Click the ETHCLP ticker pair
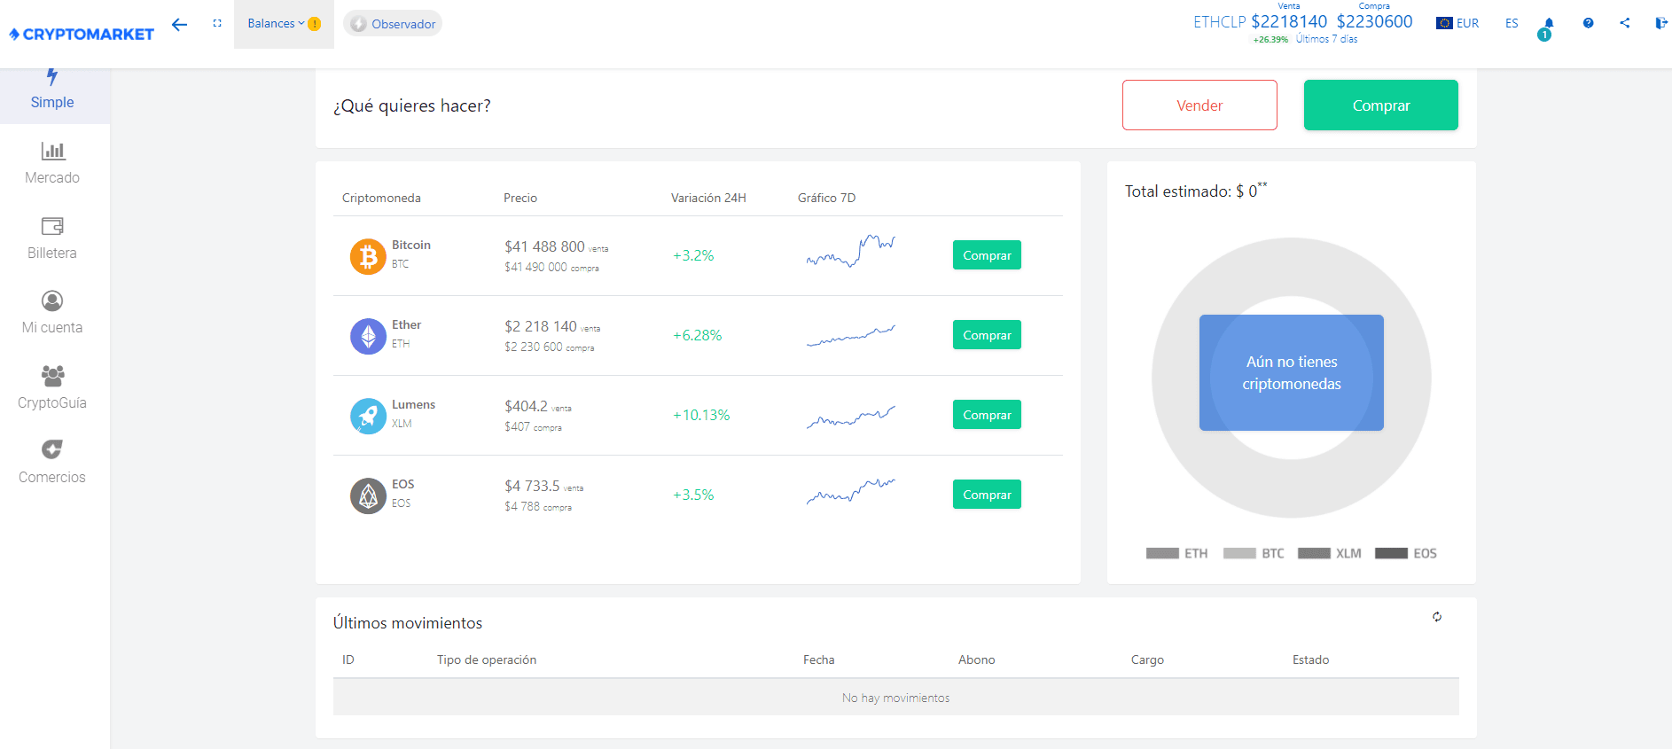The image size is (1672, 749). [x=1219, y=22]
